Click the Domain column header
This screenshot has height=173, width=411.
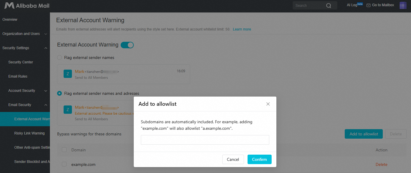pyautogui.click(x=78, y=150)
